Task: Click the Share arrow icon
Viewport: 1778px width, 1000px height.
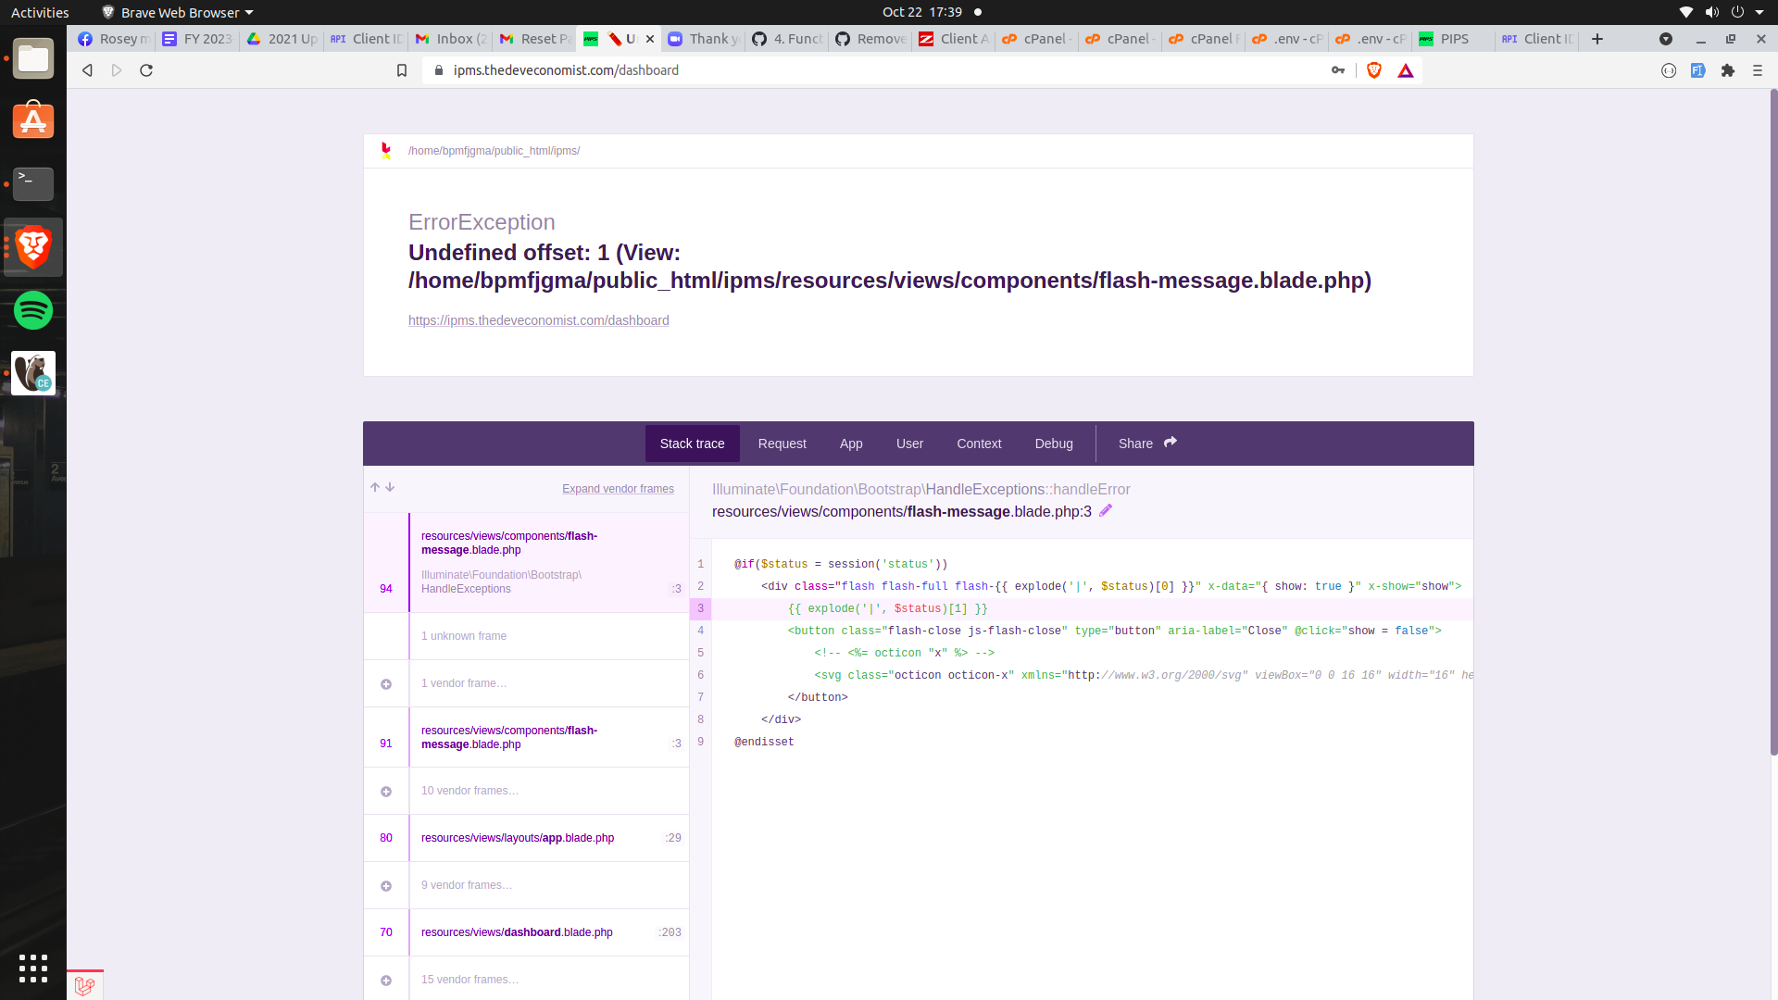Action: pos(1171,443)
